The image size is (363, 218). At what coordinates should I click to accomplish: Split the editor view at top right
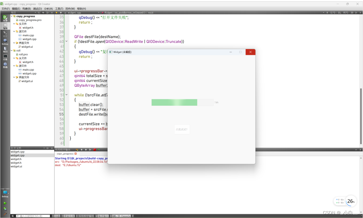click(x=356, y=13)
